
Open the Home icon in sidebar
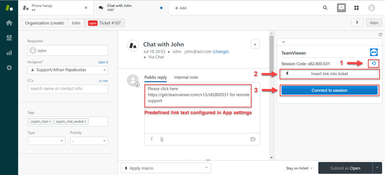(x=9, y=23)
